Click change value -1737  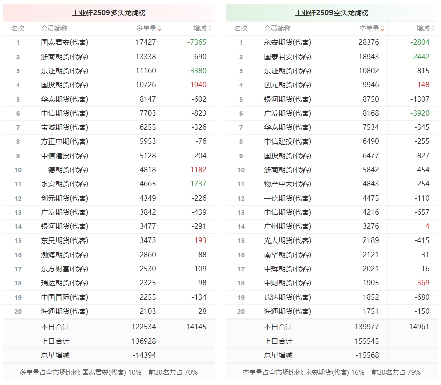197,184
